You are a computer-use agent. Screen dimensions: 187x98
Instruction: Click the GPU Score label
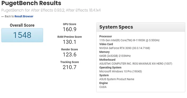point(69,24)
